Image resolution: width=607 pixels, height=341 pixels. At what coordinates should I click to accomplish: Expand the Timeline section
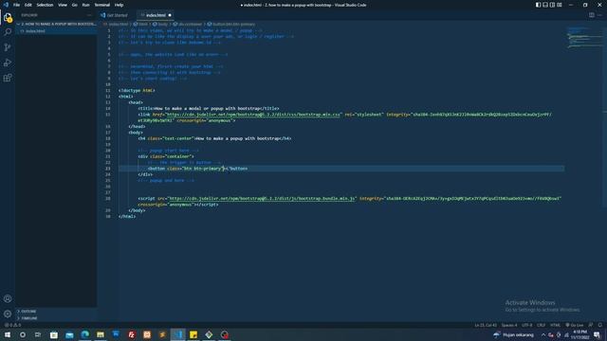56,318
